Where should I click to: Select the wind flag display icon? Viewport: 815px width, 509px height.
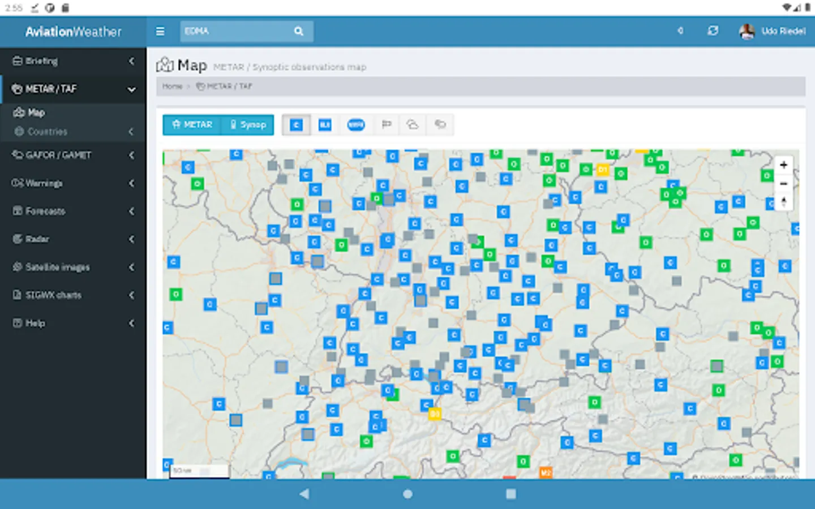point(387,125)
